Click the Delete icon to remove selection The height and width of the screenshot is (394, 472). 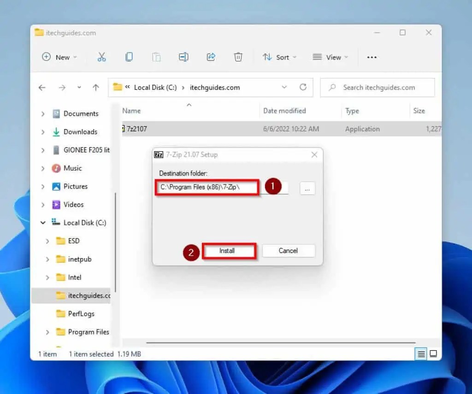(238, 57)
